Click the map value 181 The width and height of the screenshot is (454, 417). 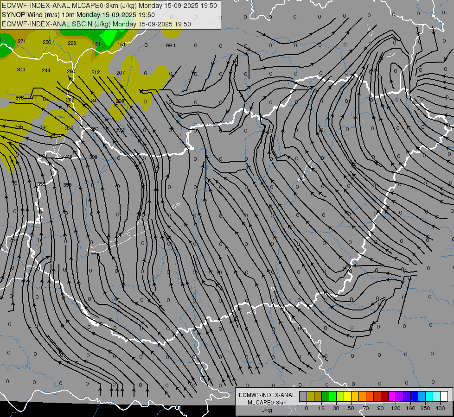pos(96,44)
